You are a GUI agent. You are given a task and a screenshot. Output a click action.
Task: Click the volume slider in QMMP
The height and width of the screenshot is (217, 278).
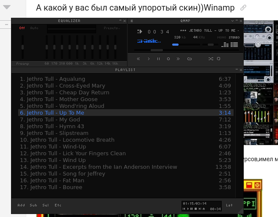tap(186, 45)
